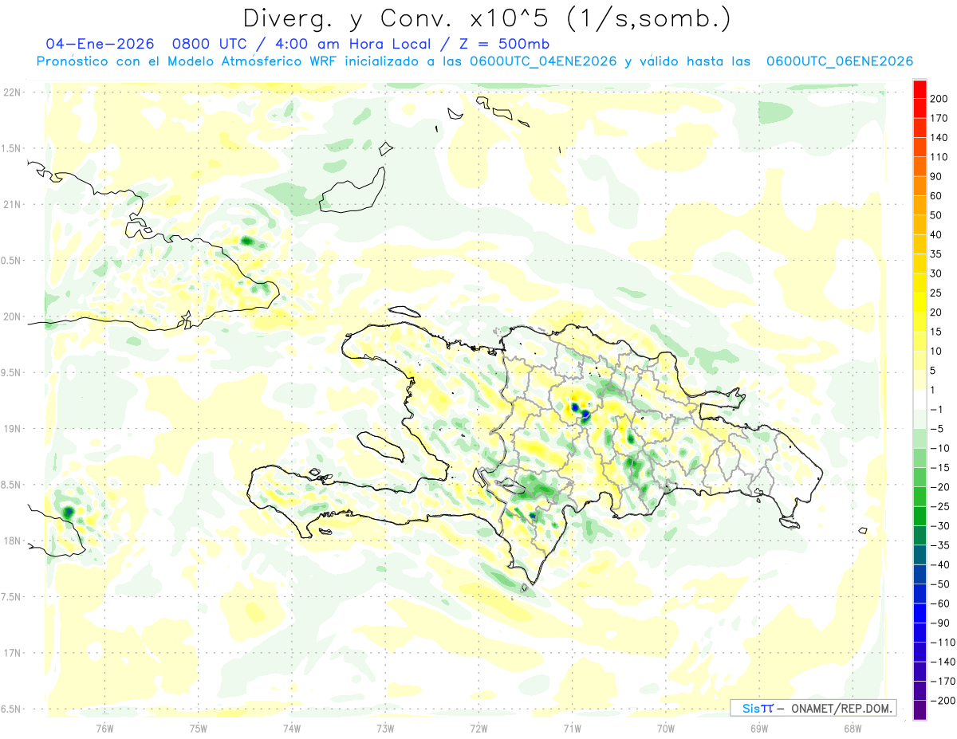Click the '170' positive colorbar value

pos(939,119)
